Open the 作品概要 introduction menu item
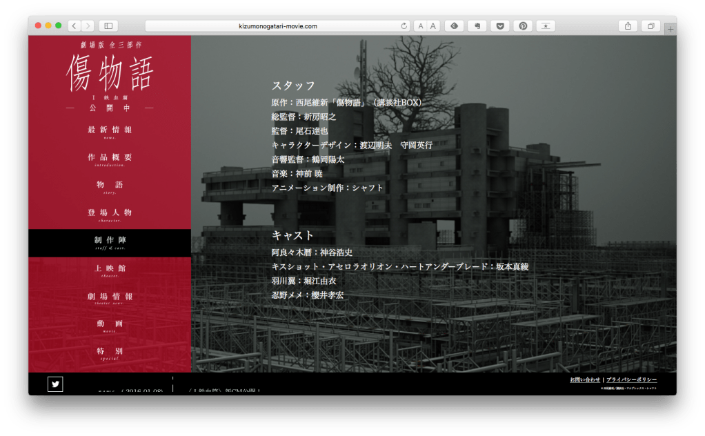 click(x=110, y=159)
